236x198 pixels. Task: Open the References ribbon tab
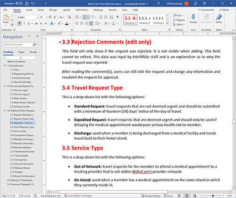tap(82, 10)
